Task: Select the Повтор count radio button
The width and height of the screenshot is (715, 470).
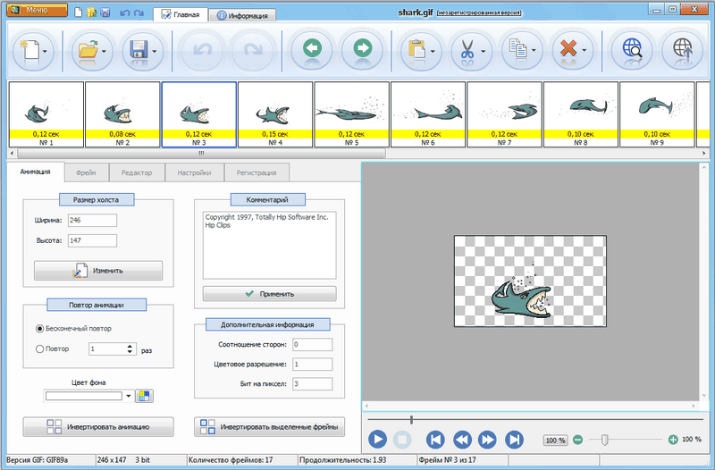Action: 39,349
